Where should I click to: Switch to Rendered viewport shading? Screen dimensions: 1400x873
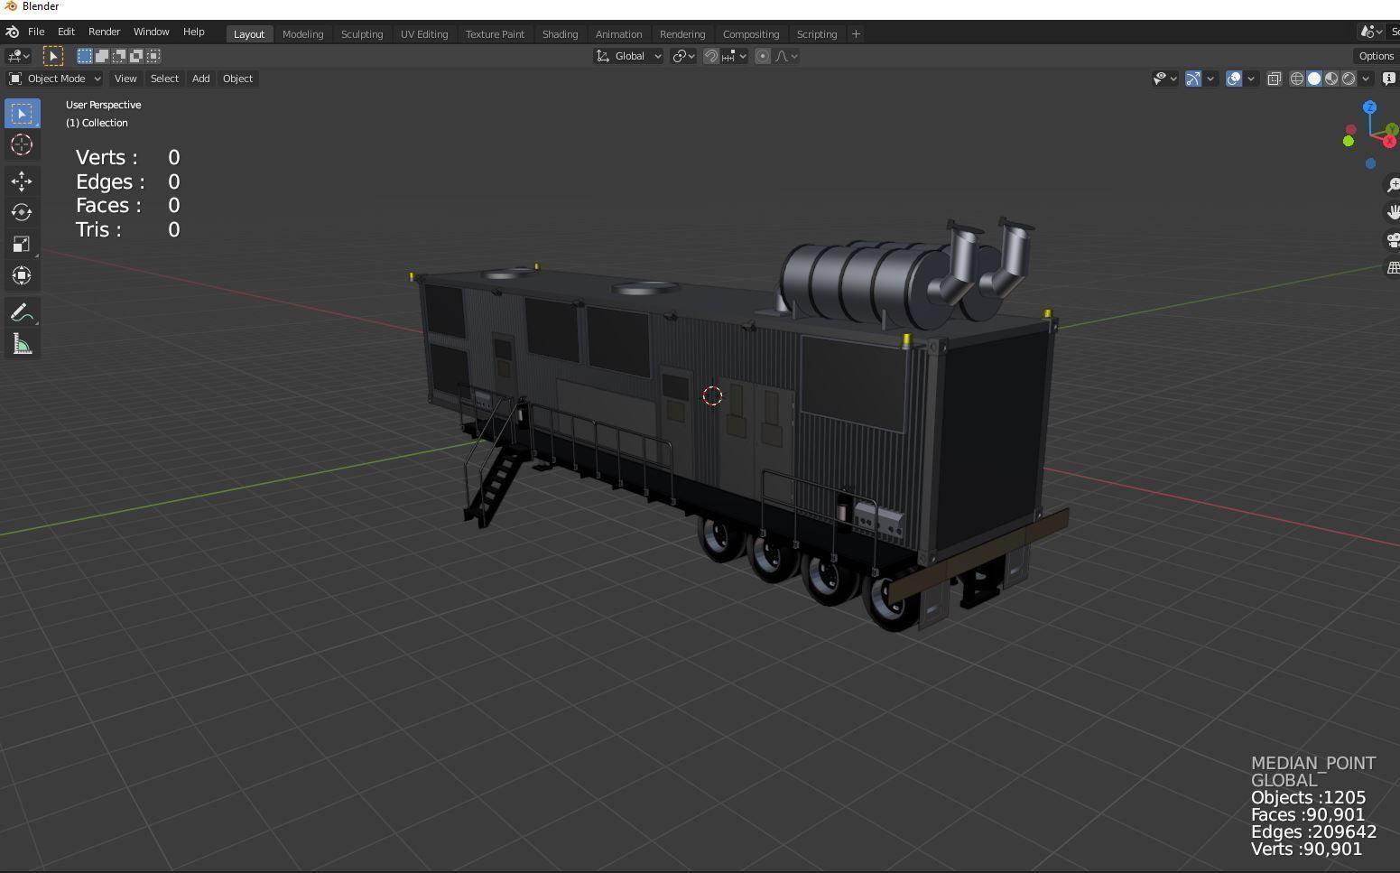pyautogui.click(x=1349, y=79)
